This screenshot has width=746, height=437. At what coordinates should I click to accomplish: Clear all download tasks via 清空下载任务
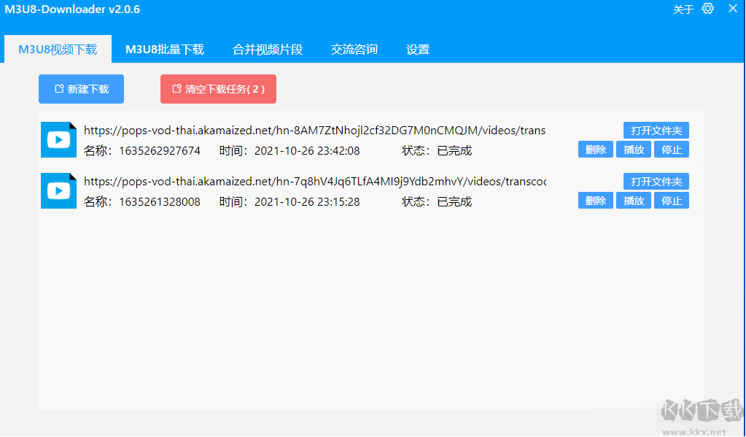pyautogui.click(x=218, y=88)
